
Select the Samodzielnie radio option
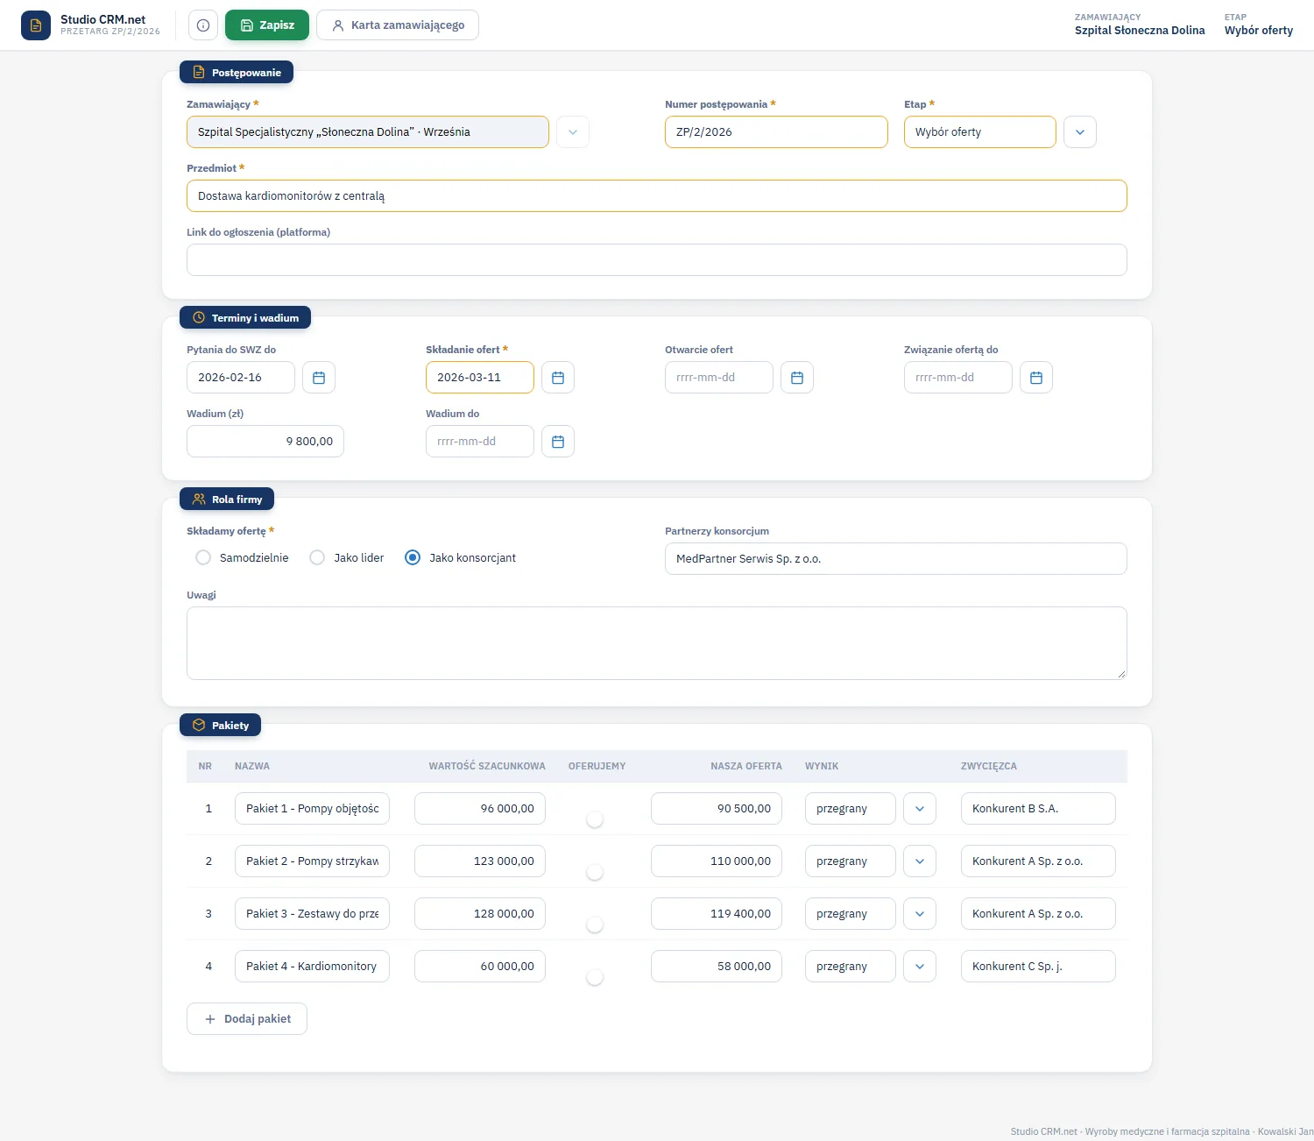(x=203, y=558)
